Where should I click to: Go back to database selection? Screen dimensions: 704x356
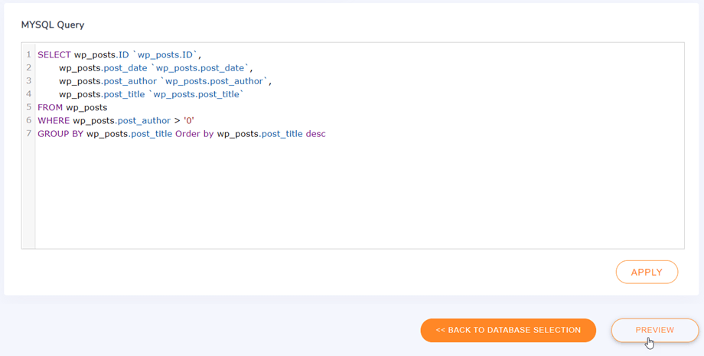click(x=508, y=330)
